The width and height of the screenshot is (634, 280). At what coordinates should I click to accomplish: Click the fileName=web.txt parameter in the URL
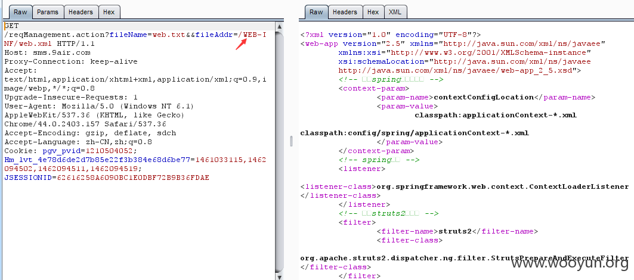click(x=147, y=35)
